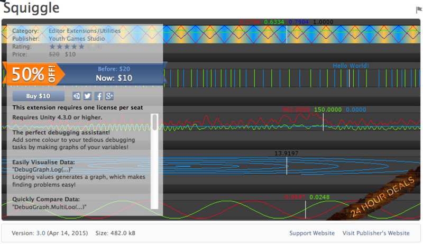This screenshot has height=244, width=423.
Task: Click the description scrollbar thumb
Action: point(154,122)
